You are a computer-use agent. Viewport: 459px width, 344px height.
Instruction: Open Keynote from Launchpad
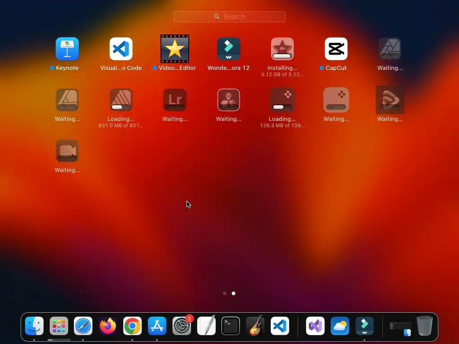click(67, 49)
